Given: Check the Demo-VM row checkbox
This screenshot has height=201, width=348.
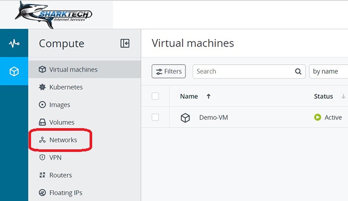Looking at the screenshot, I should coord(155,117).
